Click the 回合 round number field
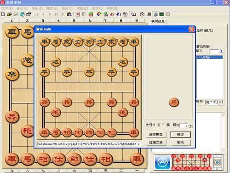 pos(184,125)
